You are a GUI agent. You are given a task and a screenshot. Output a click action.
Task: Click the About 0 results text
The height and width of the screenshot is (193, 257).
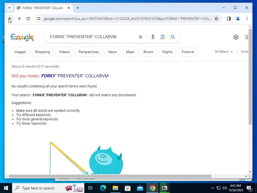(x=35, y=66)
